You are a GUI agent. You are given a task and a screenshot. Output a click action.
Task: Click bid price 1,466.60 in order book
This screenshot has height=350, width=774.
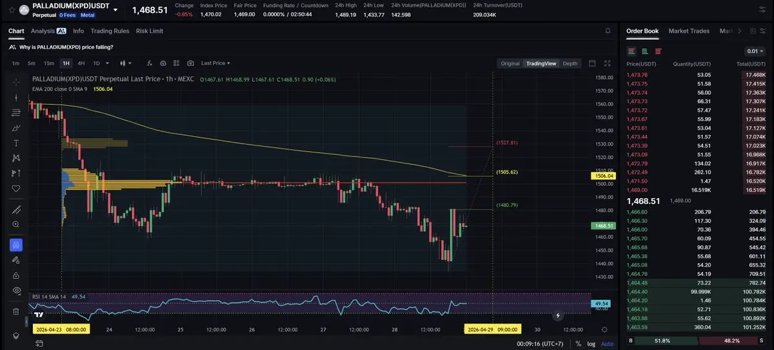point(637,212)
